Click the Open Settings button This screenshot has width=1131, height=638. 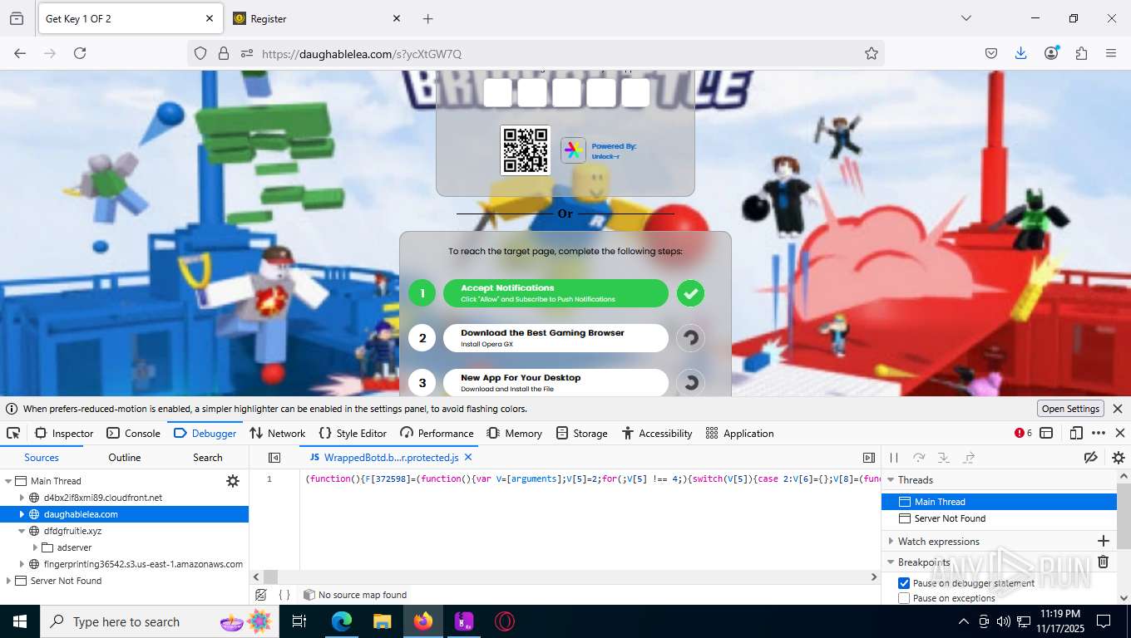tap(1071, 409)
